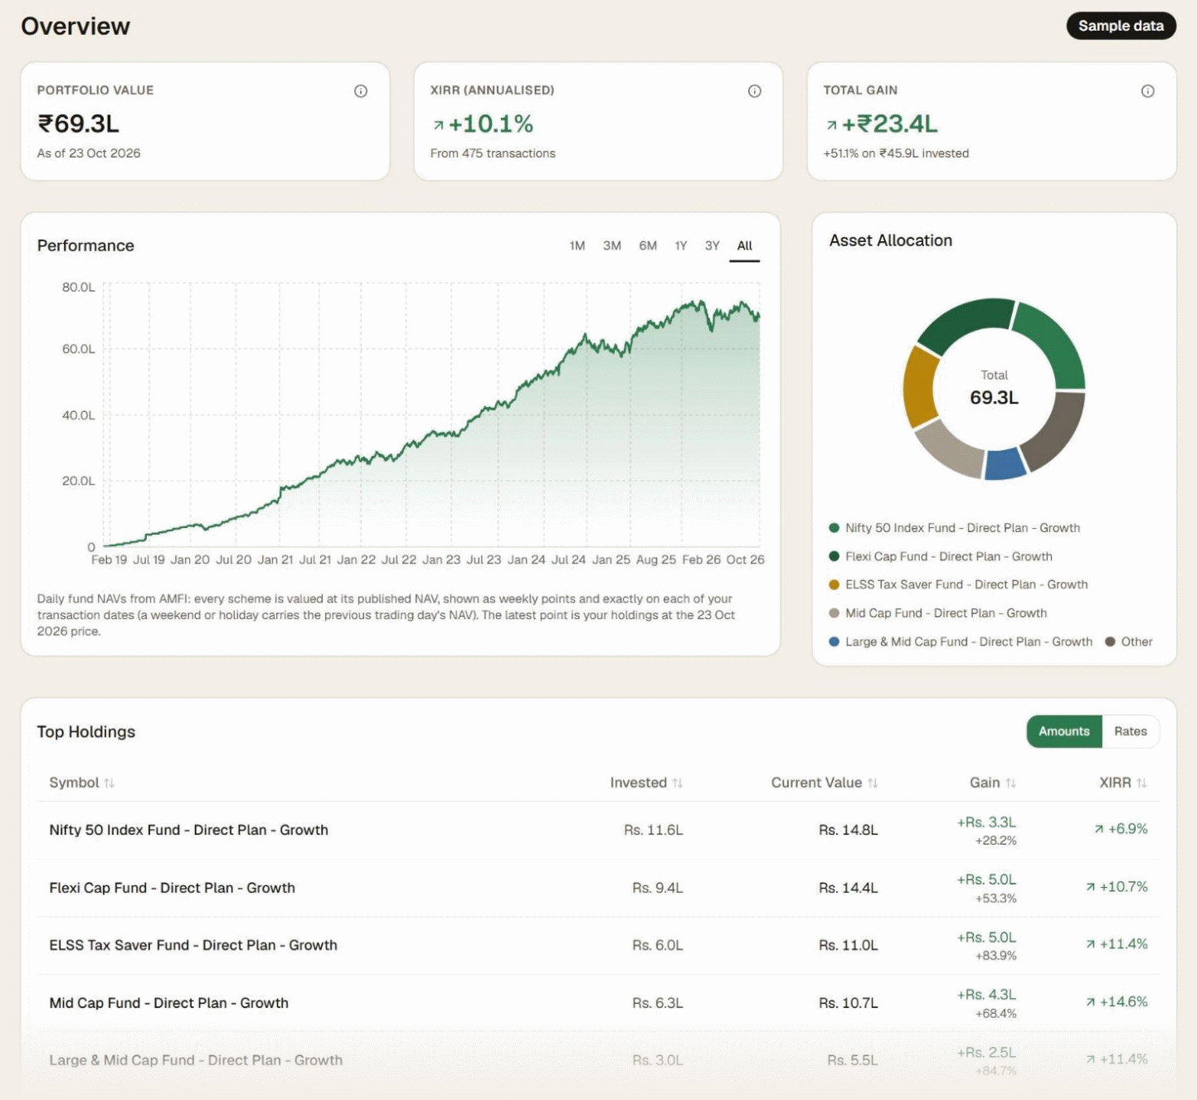Click the +10.1% XIRR value
The width and height of the screenshot is (1197, 1100).
point(490,124)
